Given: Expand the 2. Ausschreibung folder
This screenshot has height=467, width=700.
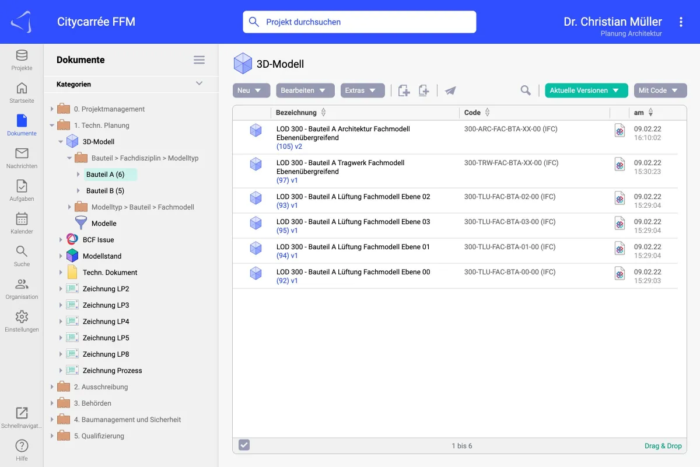Looking at the screenshot, I should click(52, 387).
